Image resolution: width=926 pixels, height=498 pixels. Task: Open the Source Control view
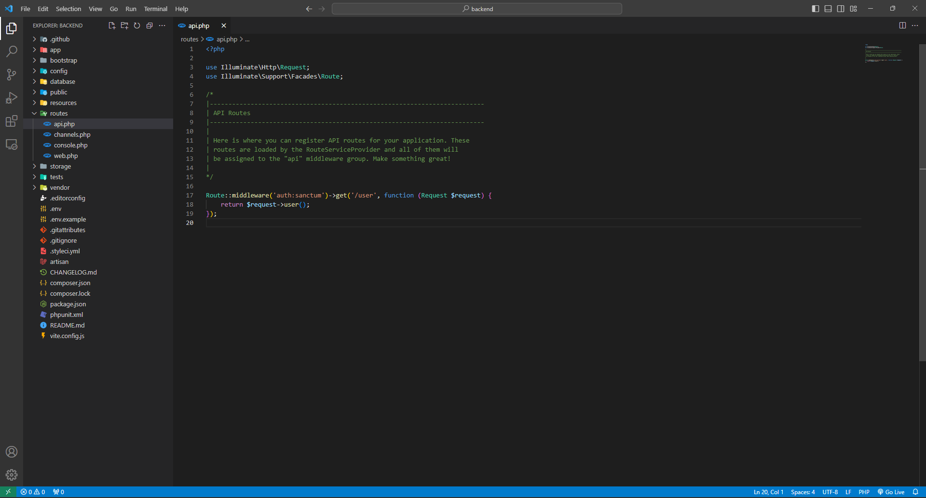pos(12,75)
